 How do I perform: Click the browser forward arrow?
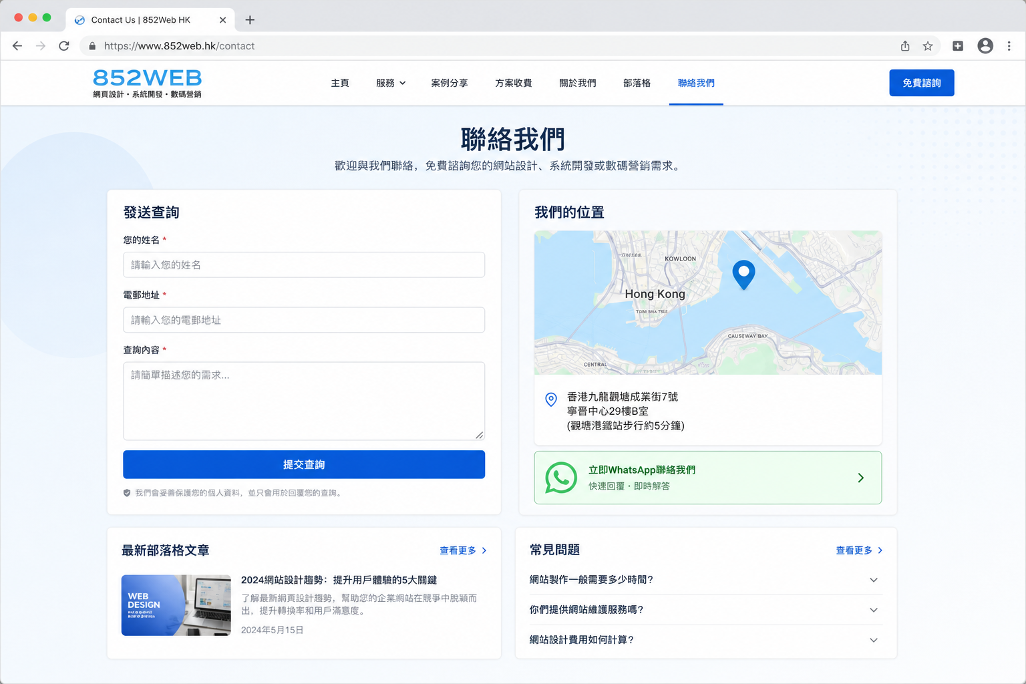pos(41,46)
